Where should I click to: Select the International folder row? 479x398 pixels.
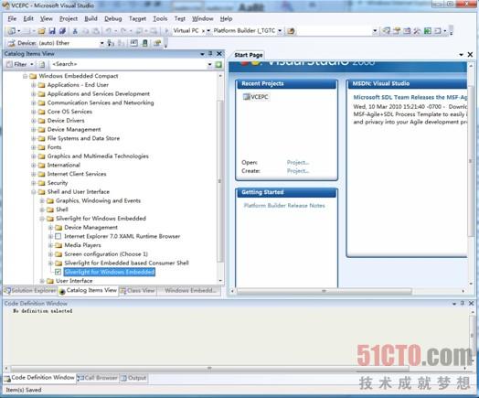click(64, 165)
